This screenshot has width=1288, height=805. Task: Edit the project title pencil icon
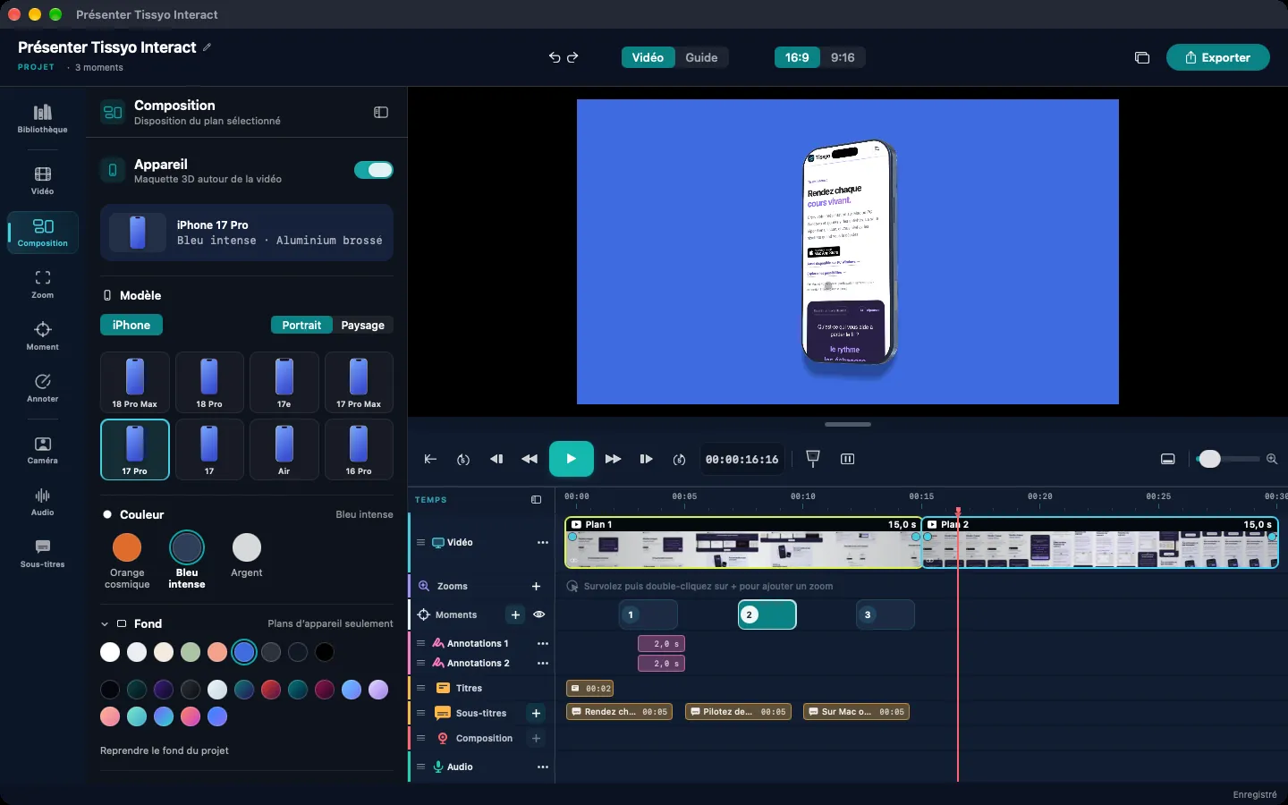coord(208,47)
